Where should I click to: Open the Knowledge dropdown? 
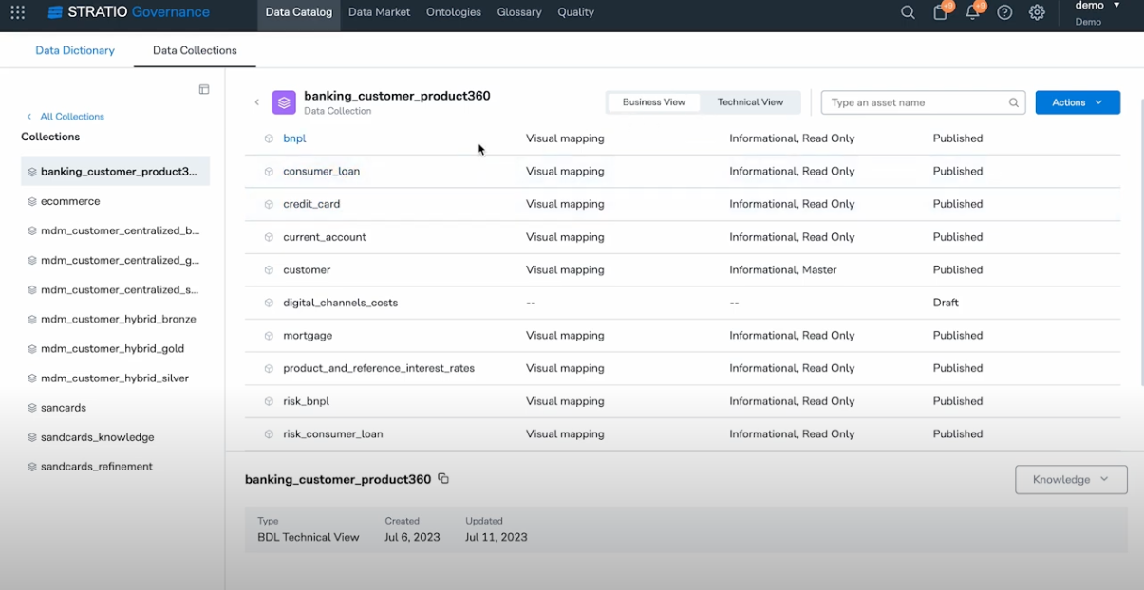click(x=1071, y=479)
